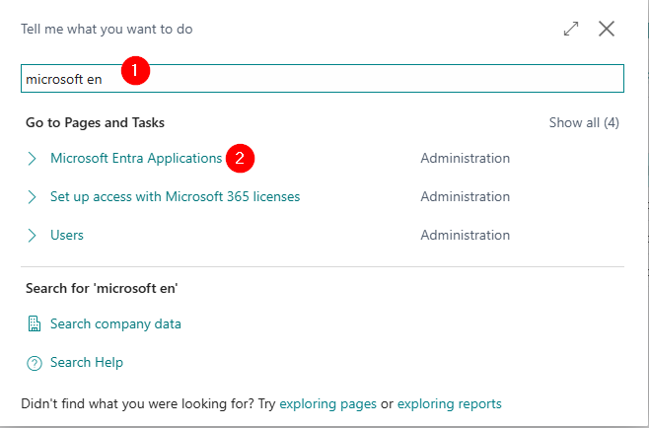This screenshot has height=428, width=649.
Task: Go to the Users page
Action: click(67, 235)
